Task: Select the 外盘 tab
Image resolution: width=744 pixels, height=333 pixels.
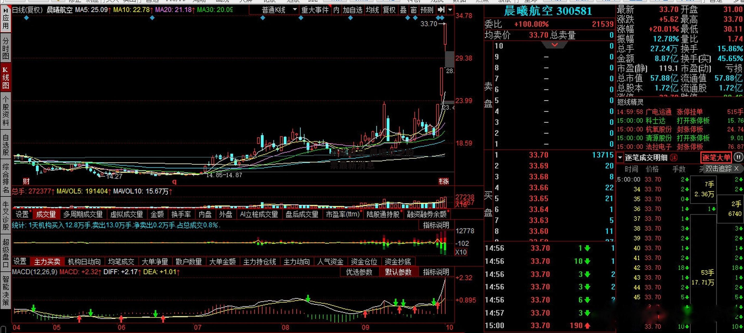Action: click(225, 214)
